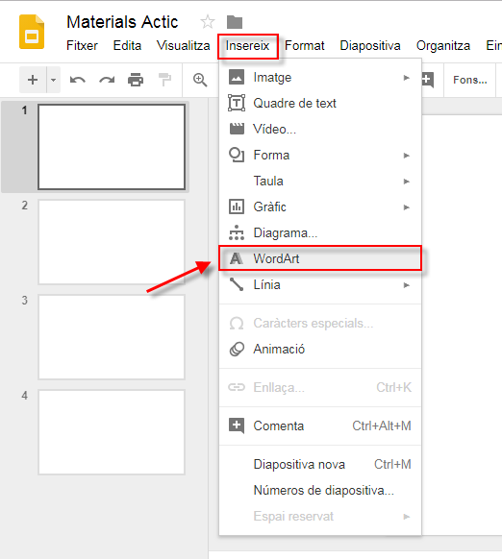Click the add new slide plus button

(x=33, y=80)
